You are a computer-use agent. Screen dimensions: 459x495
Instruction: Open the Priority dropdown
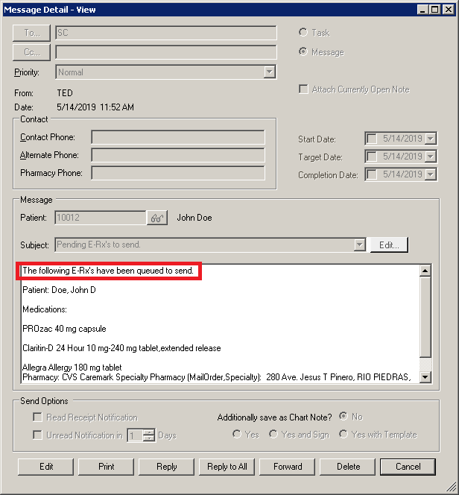[269, 72]
